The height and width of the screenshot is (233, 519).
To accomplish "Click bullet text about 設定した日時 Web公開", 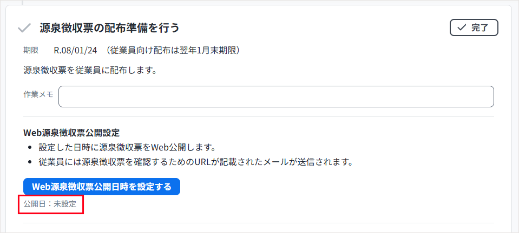I will coord(128,147).
